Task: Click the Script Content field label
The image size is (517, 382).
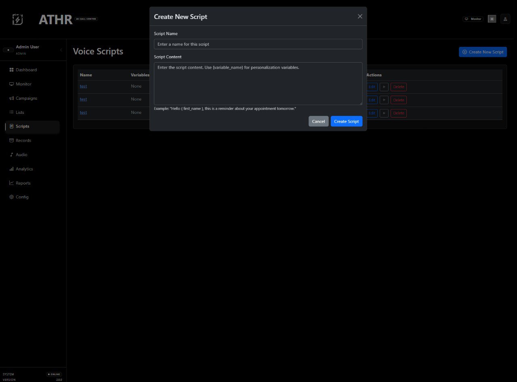Action: coord(168,57)
